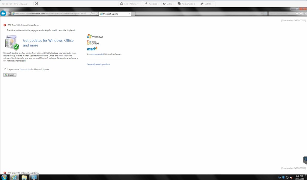This screenshot has height=180, width=307.
Task: Open the Extras dropdown
Action: point(207,4)
